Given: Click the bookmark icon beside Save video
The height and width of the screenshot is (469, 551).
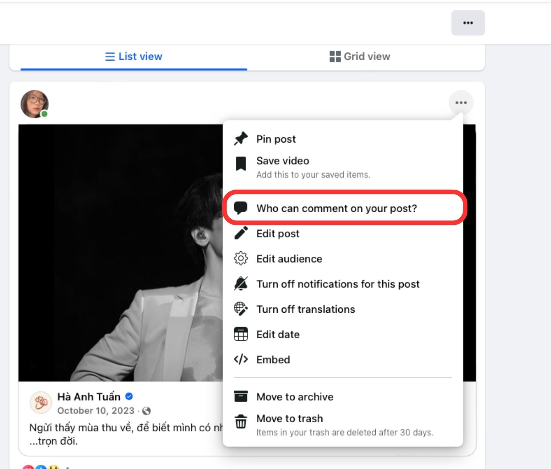Looking at the screenshot, I should coord(241,164).
